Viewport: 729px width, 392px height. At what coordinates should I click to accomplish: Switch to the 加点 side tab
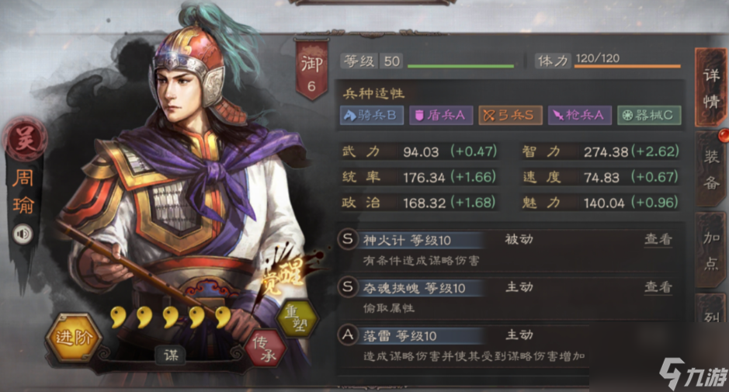(711, 250)
